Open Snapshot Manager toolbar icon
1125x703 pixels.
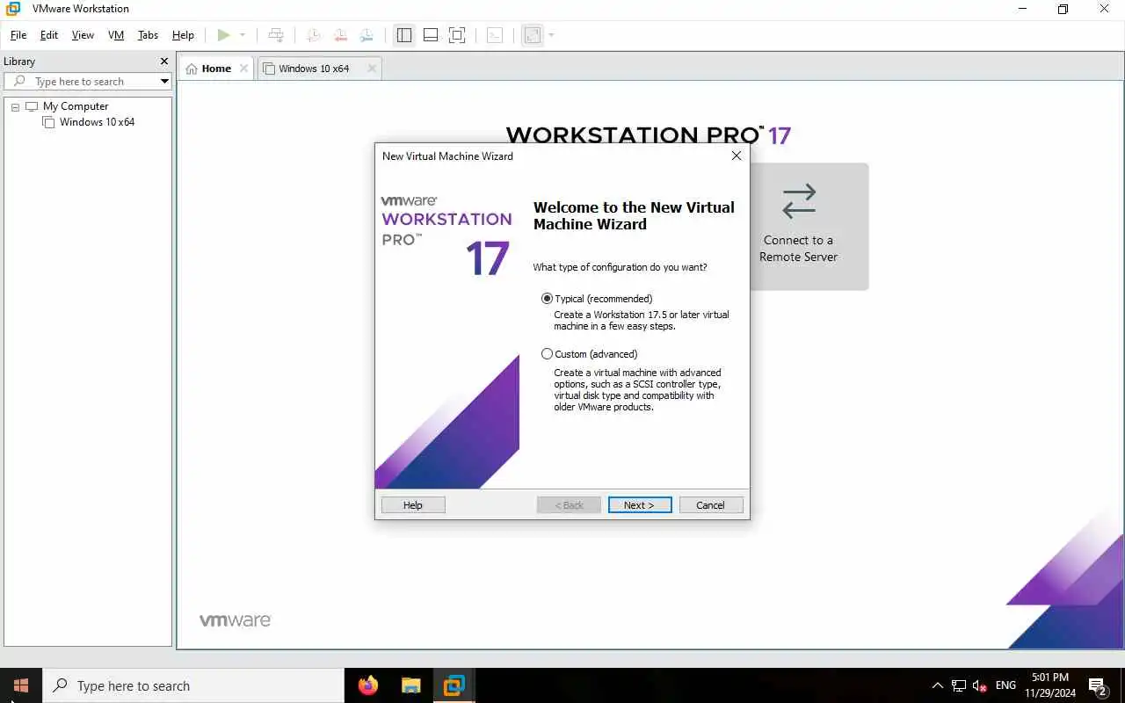click(367, 35)
